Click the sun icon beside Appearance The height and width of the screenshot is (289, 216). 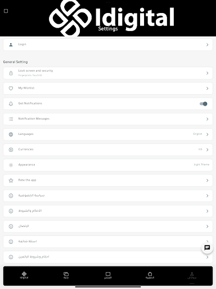coord(11,165)
